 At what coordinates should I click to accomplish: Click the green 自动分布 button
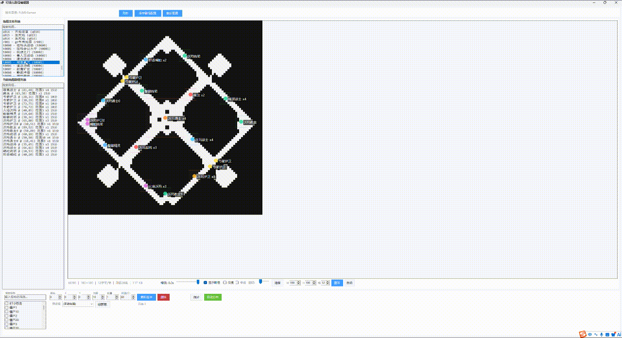point(213,297)
